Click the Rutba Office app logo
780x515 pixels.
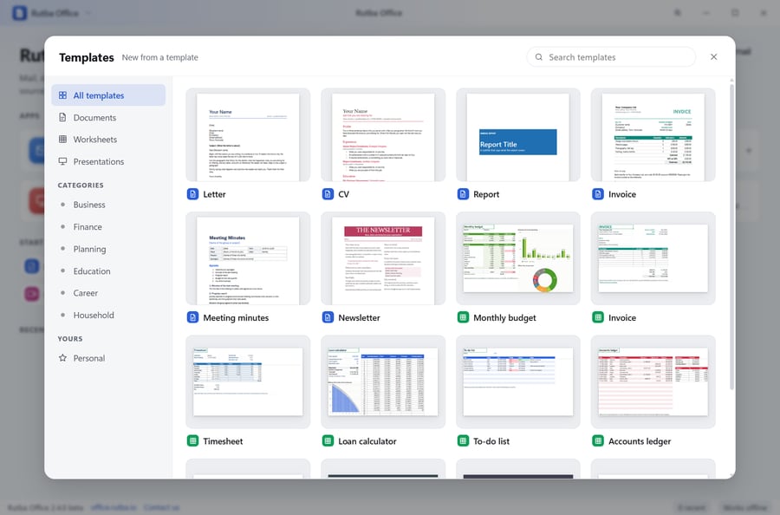tap(19, 13)
